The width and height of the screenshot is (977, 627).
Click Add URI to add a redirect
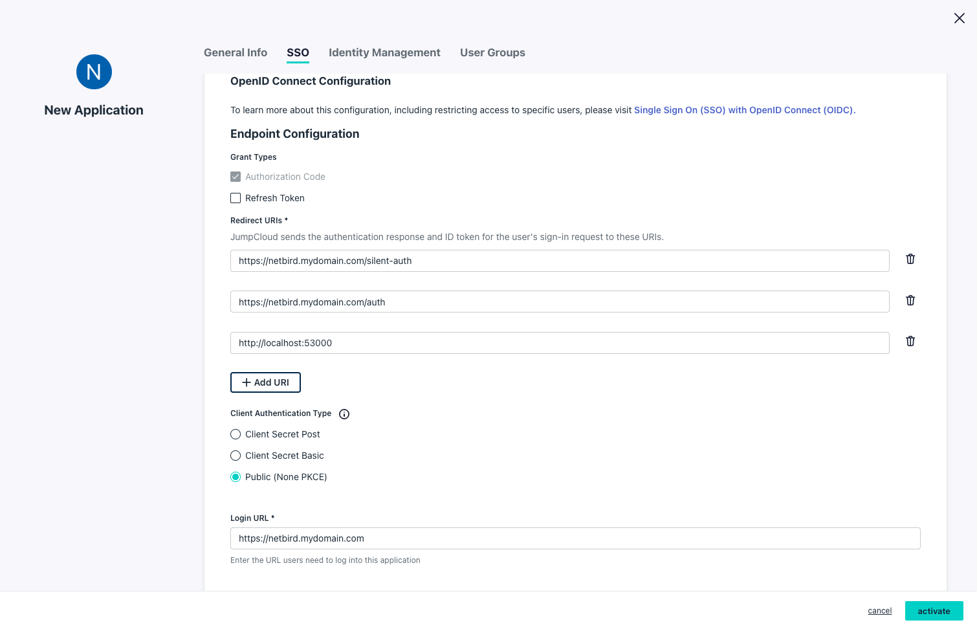[x=265, y=382]
